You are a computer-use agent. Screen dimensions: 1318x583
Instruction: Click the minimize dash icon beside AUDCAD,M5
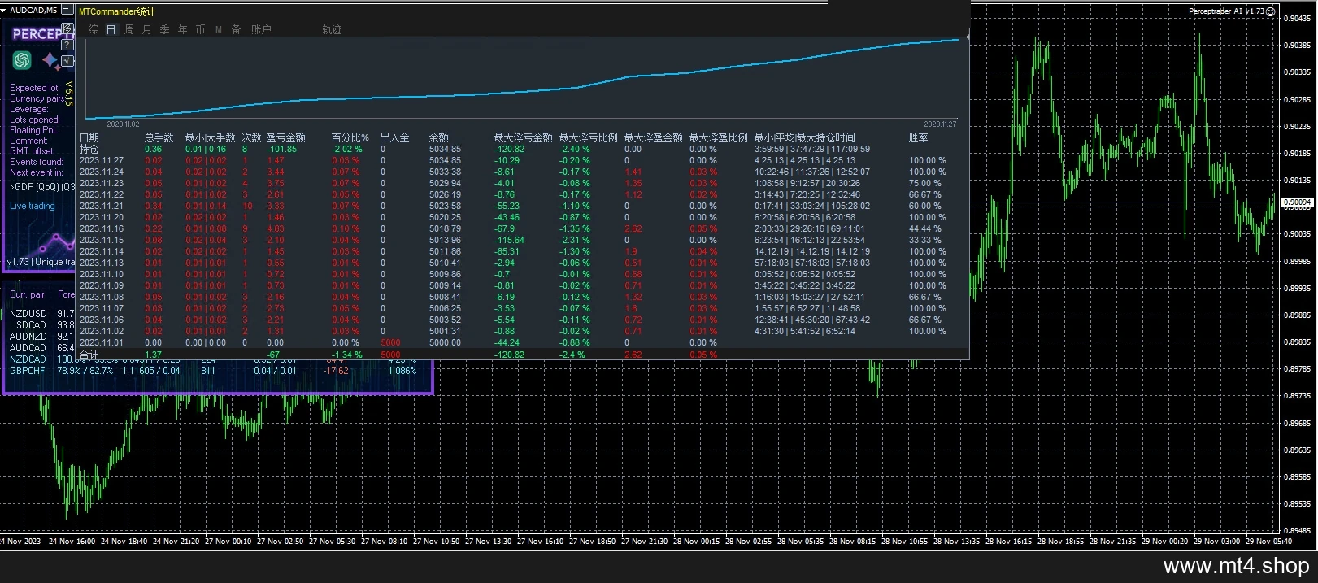click(67, 11)
